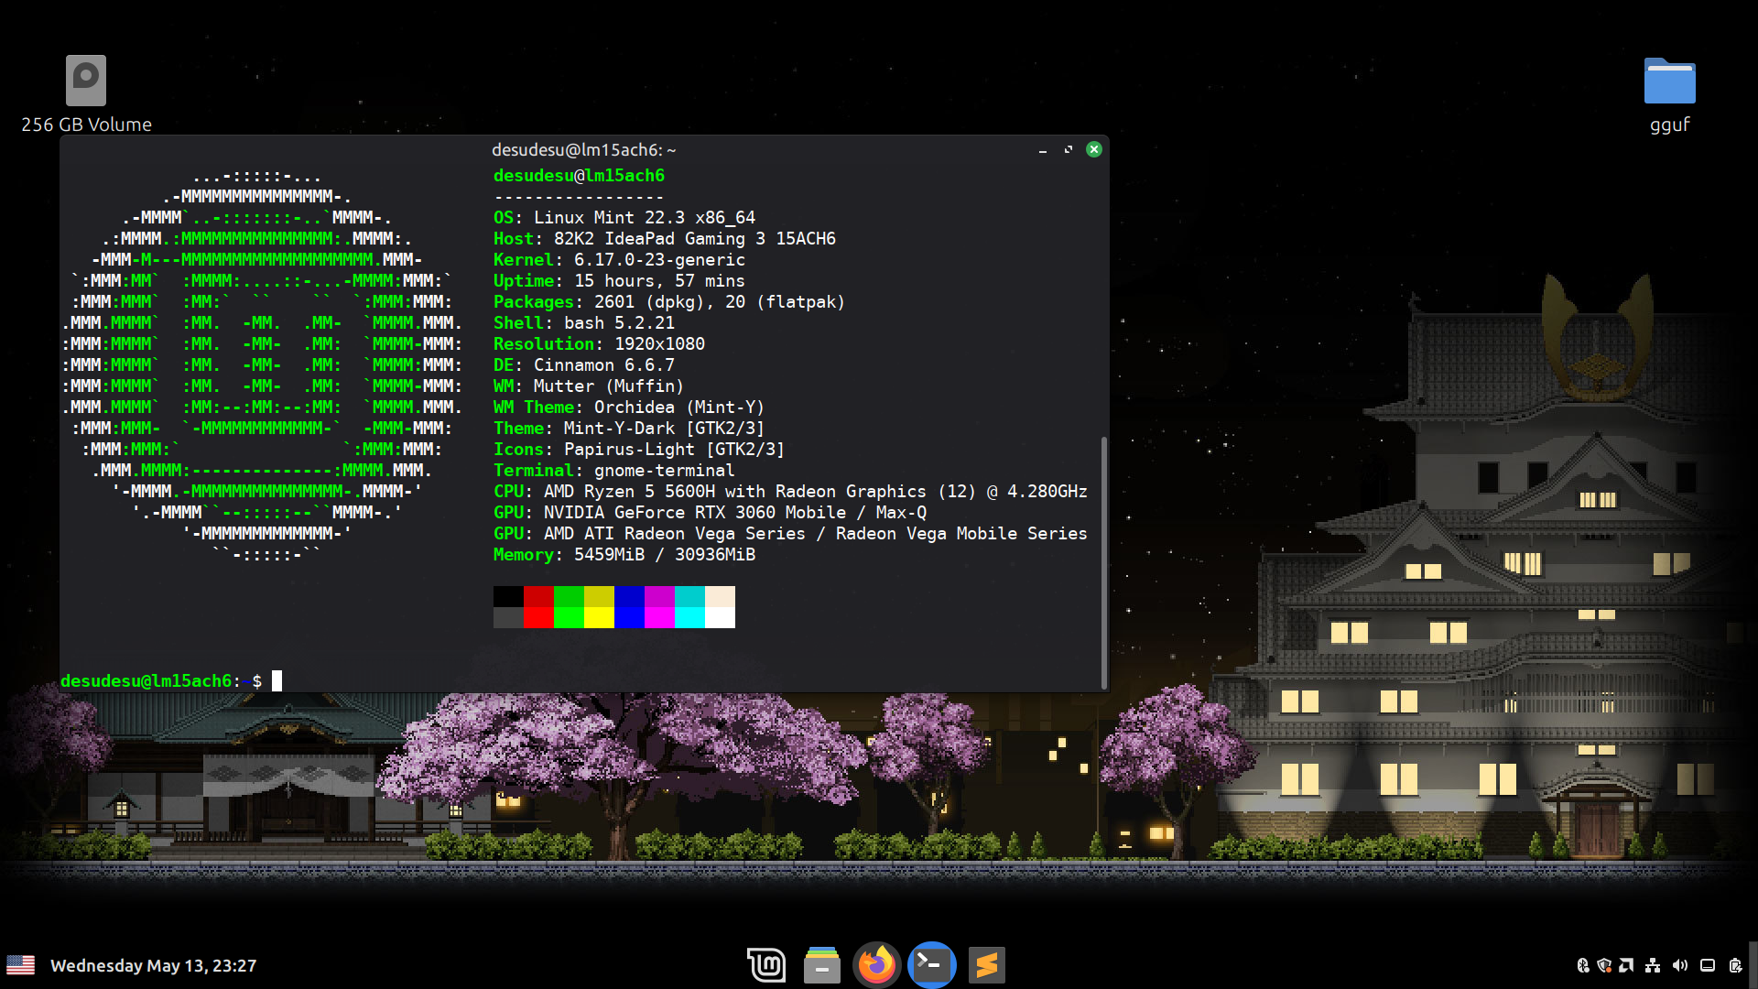Open the wired network tray applet
This screenshot has width=1758, height=989.
[1653, 965]
